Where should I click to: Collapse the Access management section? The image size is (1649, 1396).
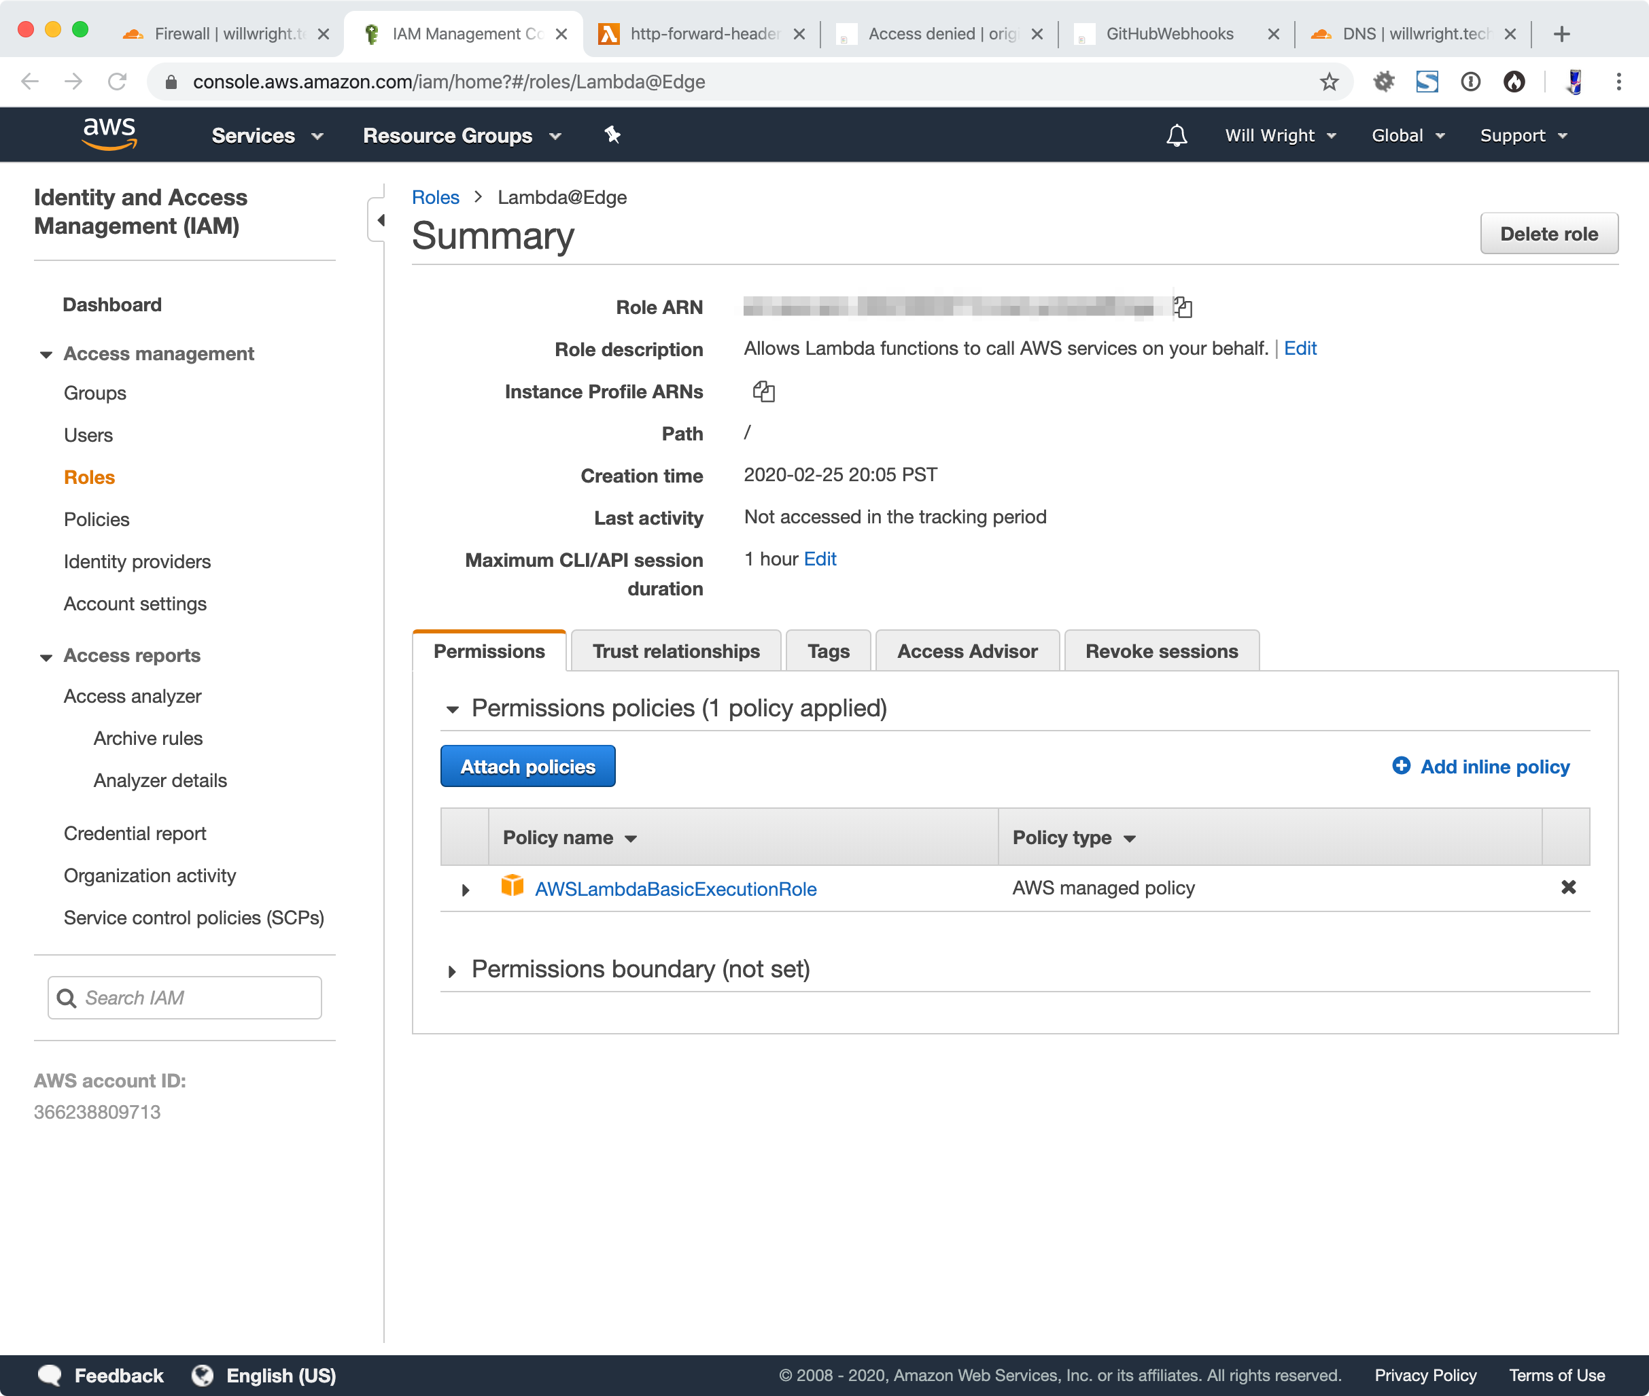[x=46, y=355]
